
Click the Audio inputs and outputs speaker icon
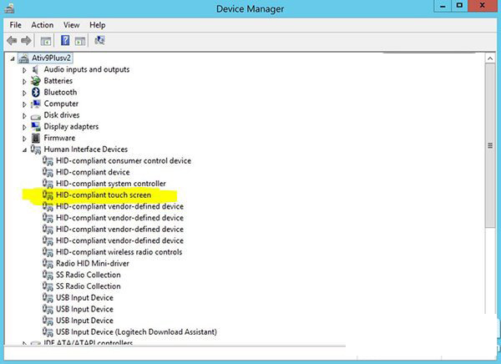click(x=36, y=69)
